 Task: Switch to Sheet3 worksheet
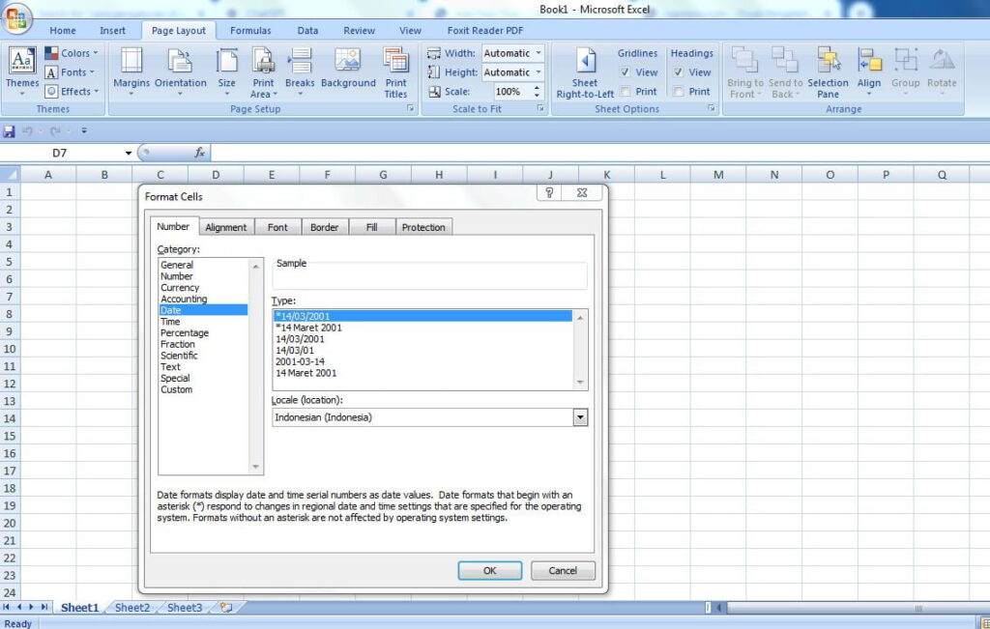click(185, 607)
